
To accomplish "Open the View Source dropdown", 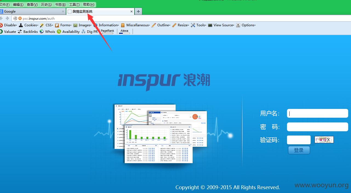I will [x=221, y=25].
